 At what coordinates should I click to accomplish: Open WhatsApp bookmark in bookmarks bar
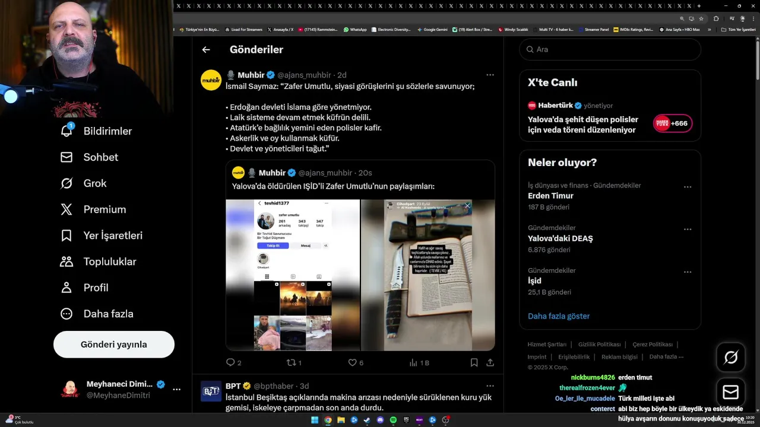355,29
